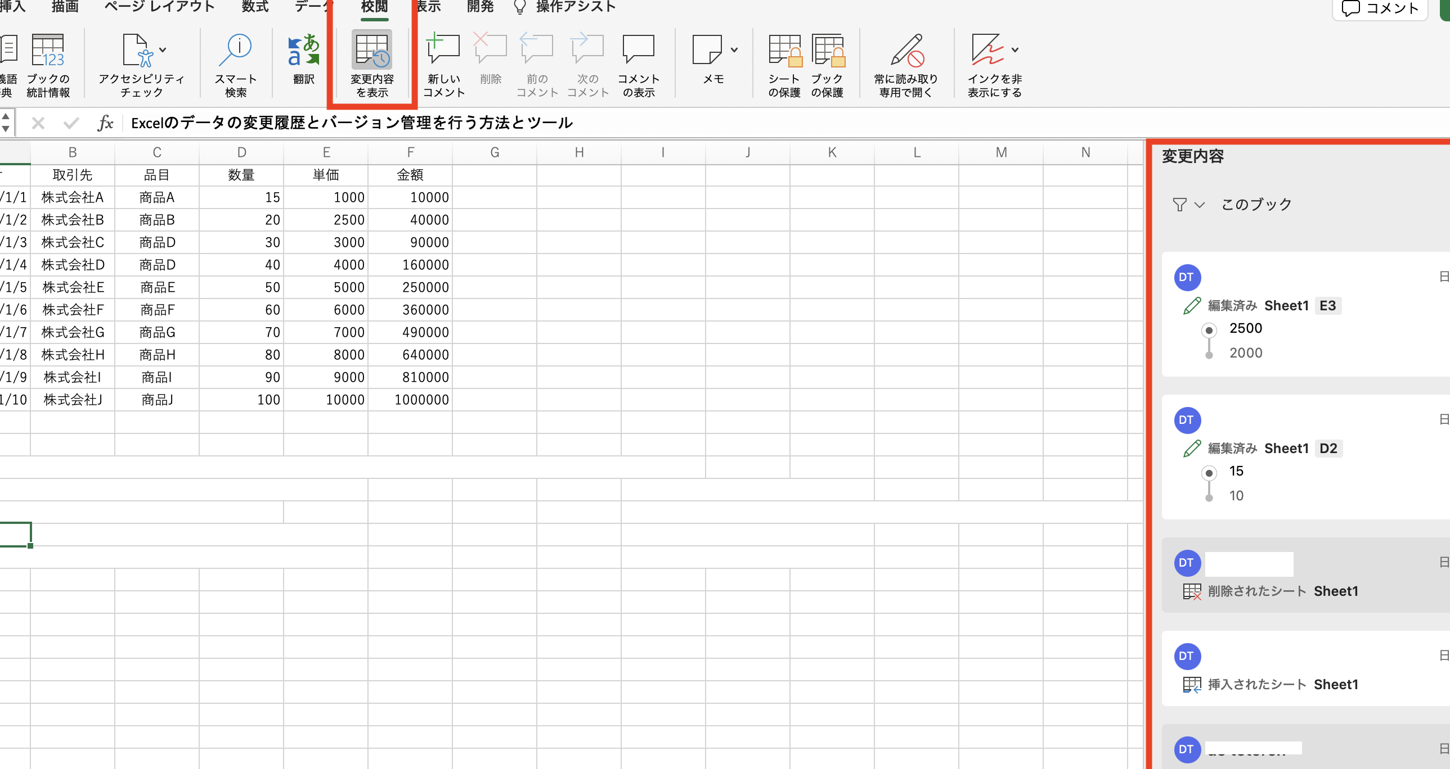Open Workbook Statistics (ブックの統計情報)

click(48, 51)
